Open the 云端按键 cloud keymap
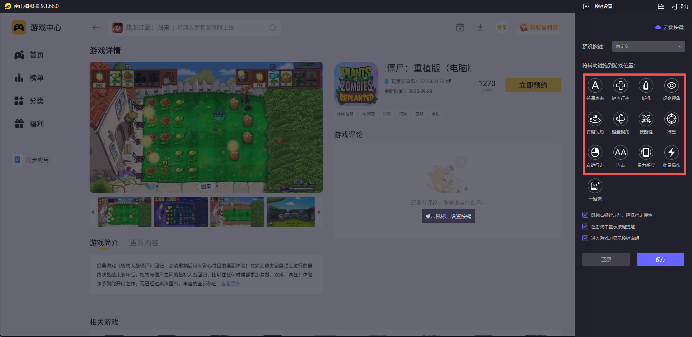 pos(669,27)
